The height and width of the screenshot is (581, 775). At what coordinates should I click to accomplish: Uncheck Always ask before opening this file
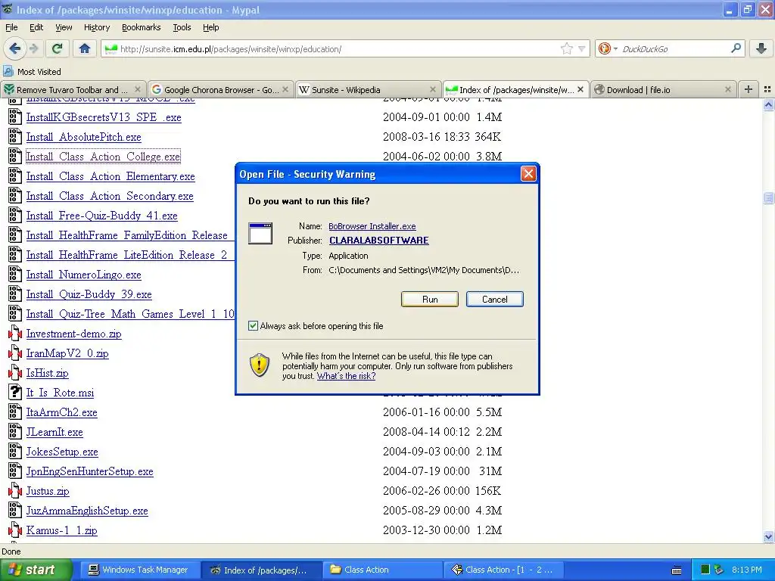tap(253, 325)
